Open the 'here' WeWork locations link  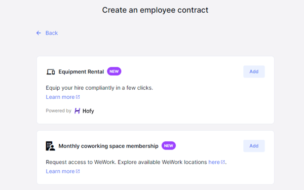point(214,162)
